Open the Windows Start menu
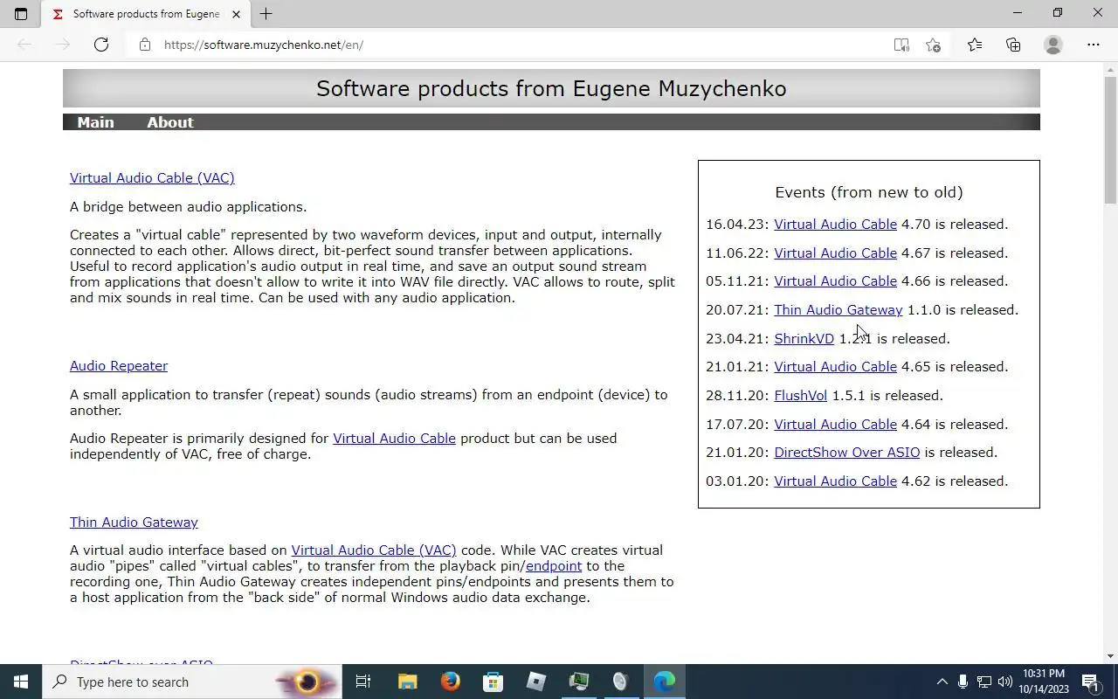Screen dimensions: 1118x699 (x=21, y=682)
